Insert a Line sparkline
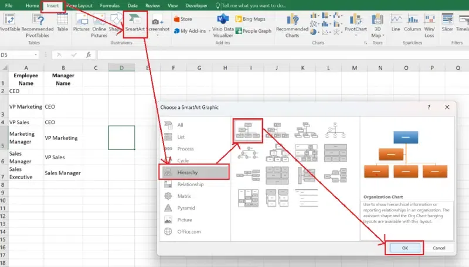 [396, 23]
